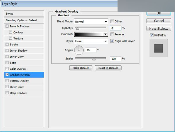Enable the Dither checkbox
Screen dimensions: 175x132
(112, 21)
